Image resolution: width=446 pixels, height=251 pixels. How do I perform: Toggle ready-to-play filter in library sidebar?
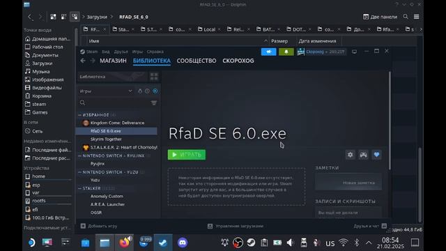pos(155,91)
